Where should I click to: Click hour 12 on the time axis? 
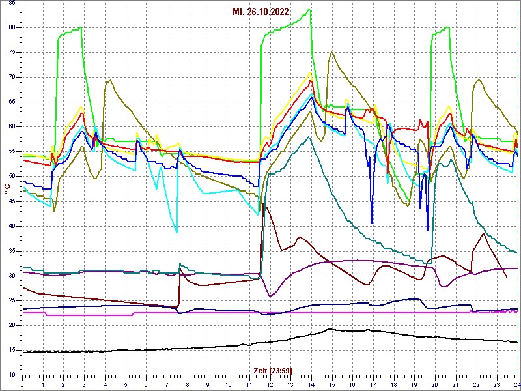pyautogui.click(x=270, y=384)
